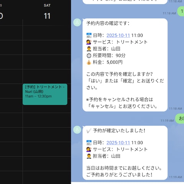Click calendar emoji in 予約が確定 message
This screenshot has width=184, height=184.
coord(89,143)
